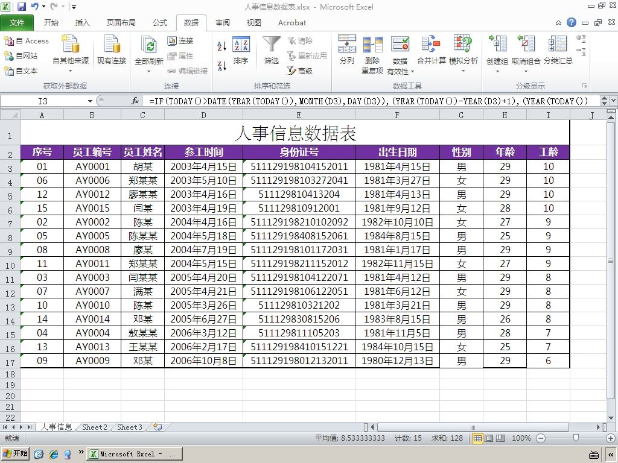Image resolution: width=618 pixels, height=463 pixels.
Task: Click 创建组 group icon
Action: click(497, 44)
